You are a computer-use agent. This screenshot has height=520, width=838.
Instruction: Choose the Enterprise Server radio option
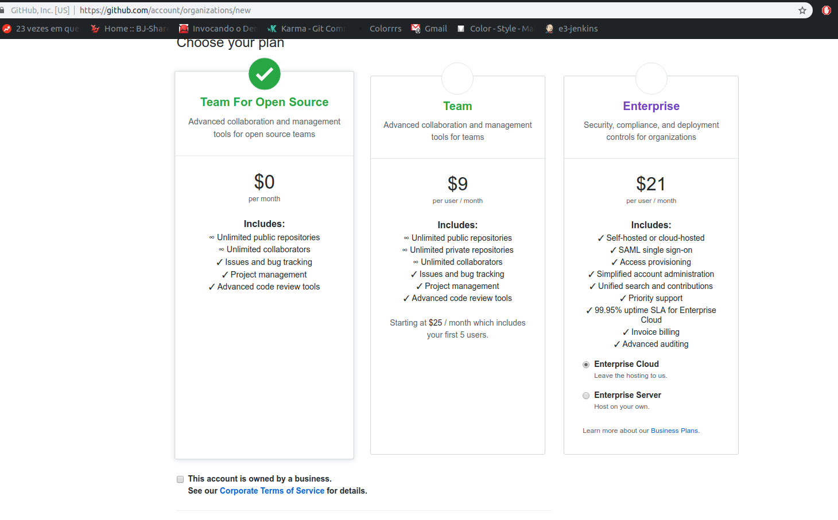586,396
